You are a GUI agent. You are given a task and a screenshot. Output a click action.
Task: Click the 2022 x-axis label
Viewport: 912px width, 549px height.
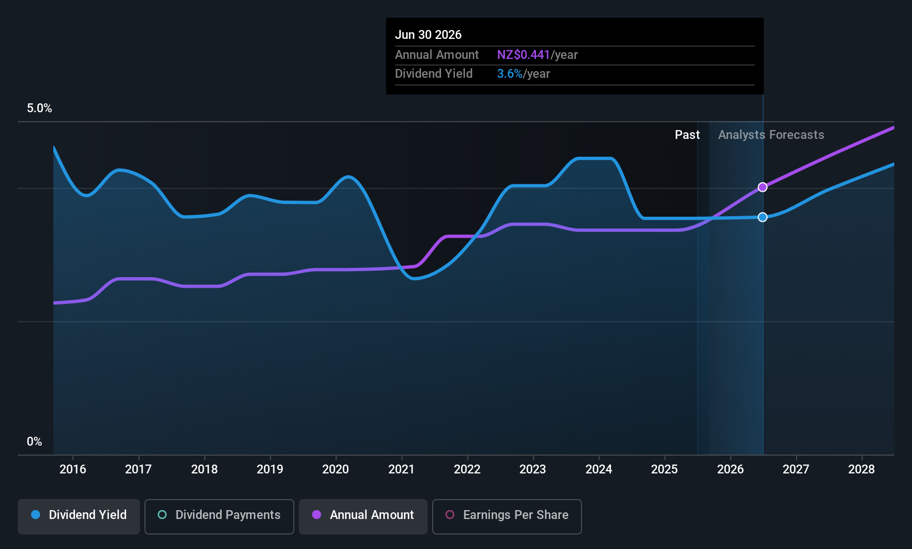(467, 470)
